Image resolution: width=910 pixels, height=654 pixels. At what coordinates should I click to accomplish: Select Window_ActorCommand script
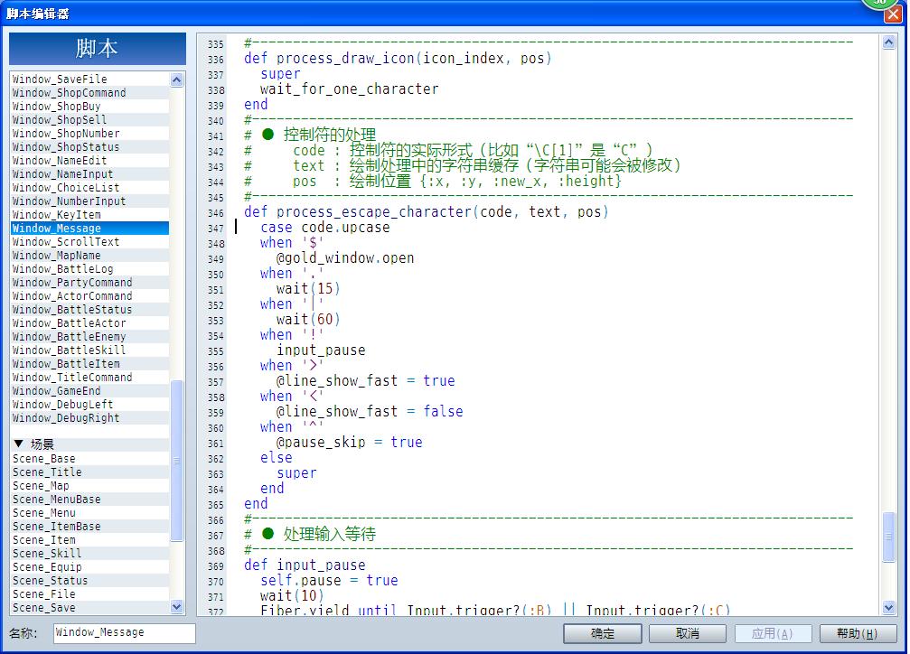coord(90,296)
